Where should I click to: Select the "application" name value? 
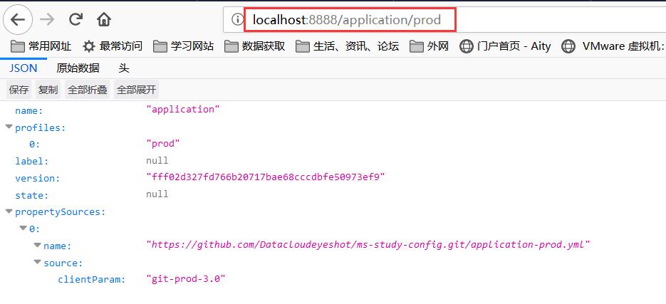coord(182,109)
